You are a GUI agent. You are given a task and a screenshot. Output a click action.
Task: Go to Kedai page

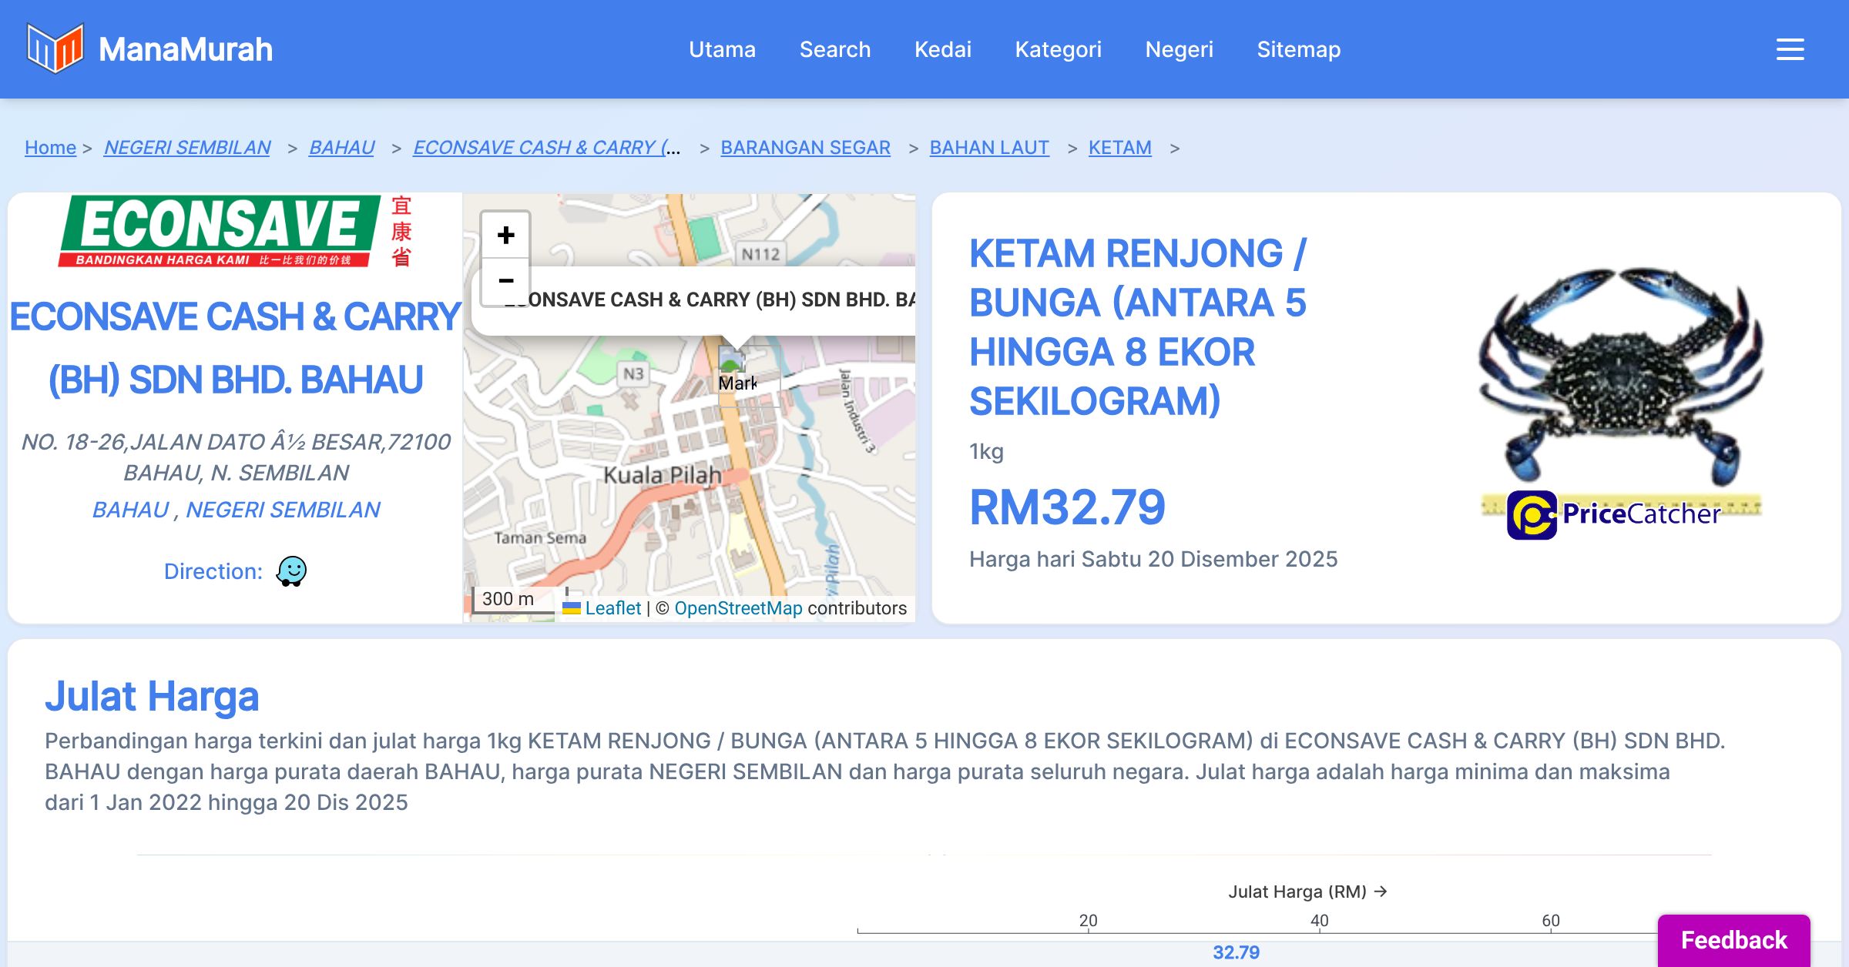click(942, 49)
